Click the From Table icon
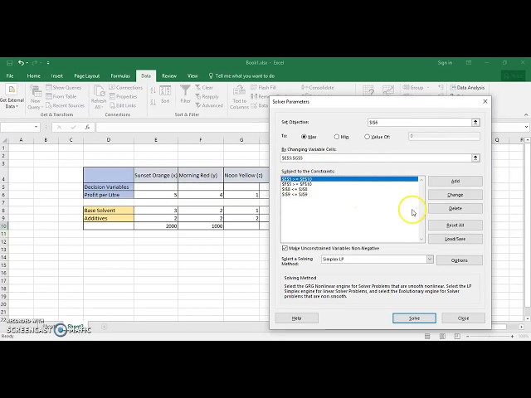Viewport: 531px width, 398px height. coord(49,96)
